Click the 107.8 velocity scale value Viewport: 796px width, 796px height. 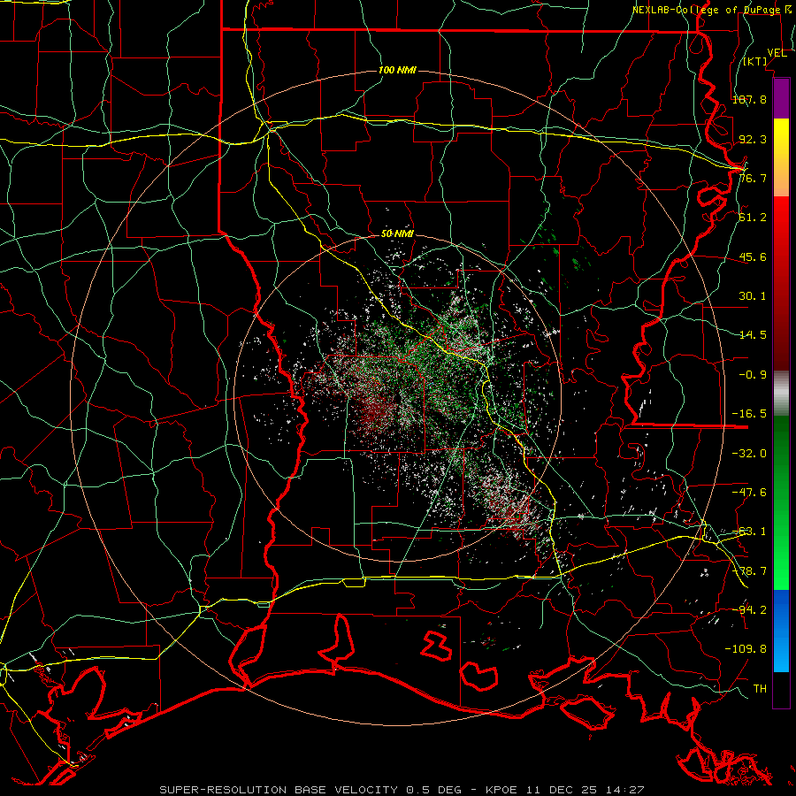pos(749,99)
